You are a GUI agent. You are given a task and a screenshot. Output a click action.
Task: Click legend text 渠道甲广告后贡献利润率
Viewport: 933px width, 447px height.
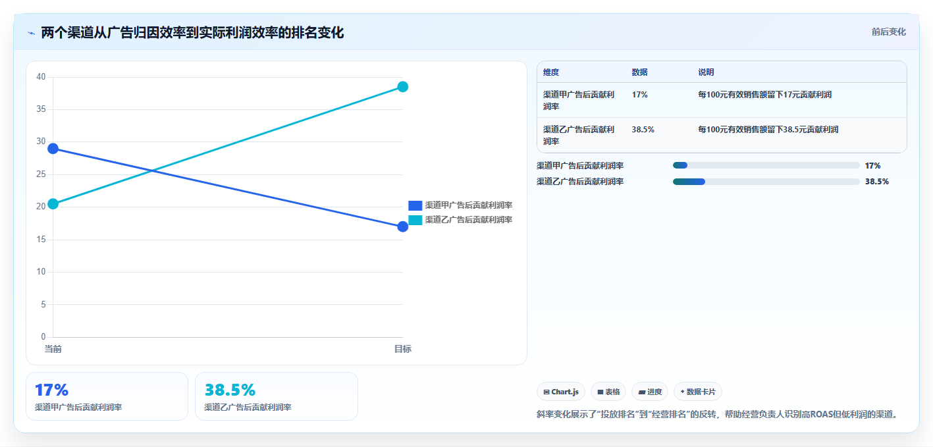pos(469,205)
